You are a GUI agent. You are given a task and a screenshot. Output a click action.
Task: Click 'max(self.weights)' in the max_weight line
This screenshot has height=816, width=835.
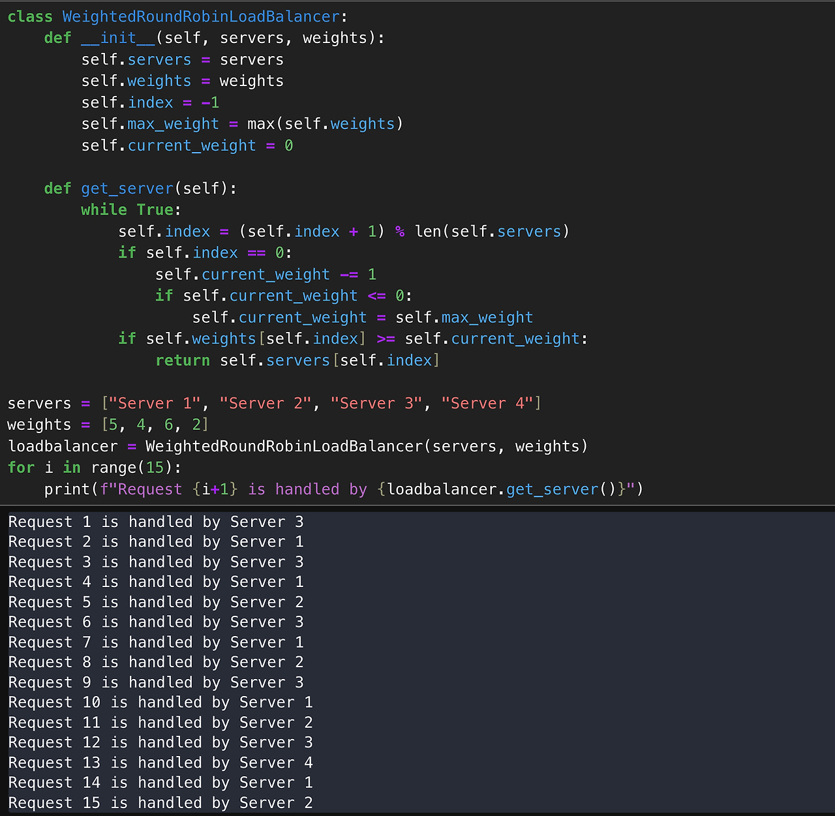(325, 124)
